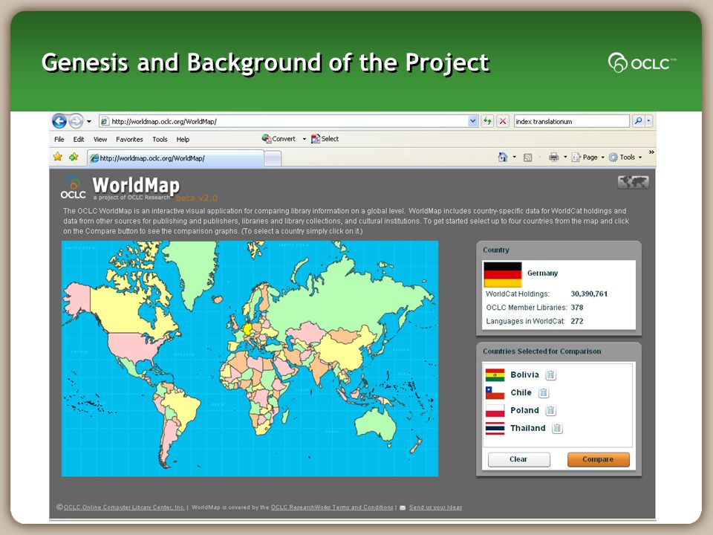Open the search provider dropdown arrow

pos(649,121)
